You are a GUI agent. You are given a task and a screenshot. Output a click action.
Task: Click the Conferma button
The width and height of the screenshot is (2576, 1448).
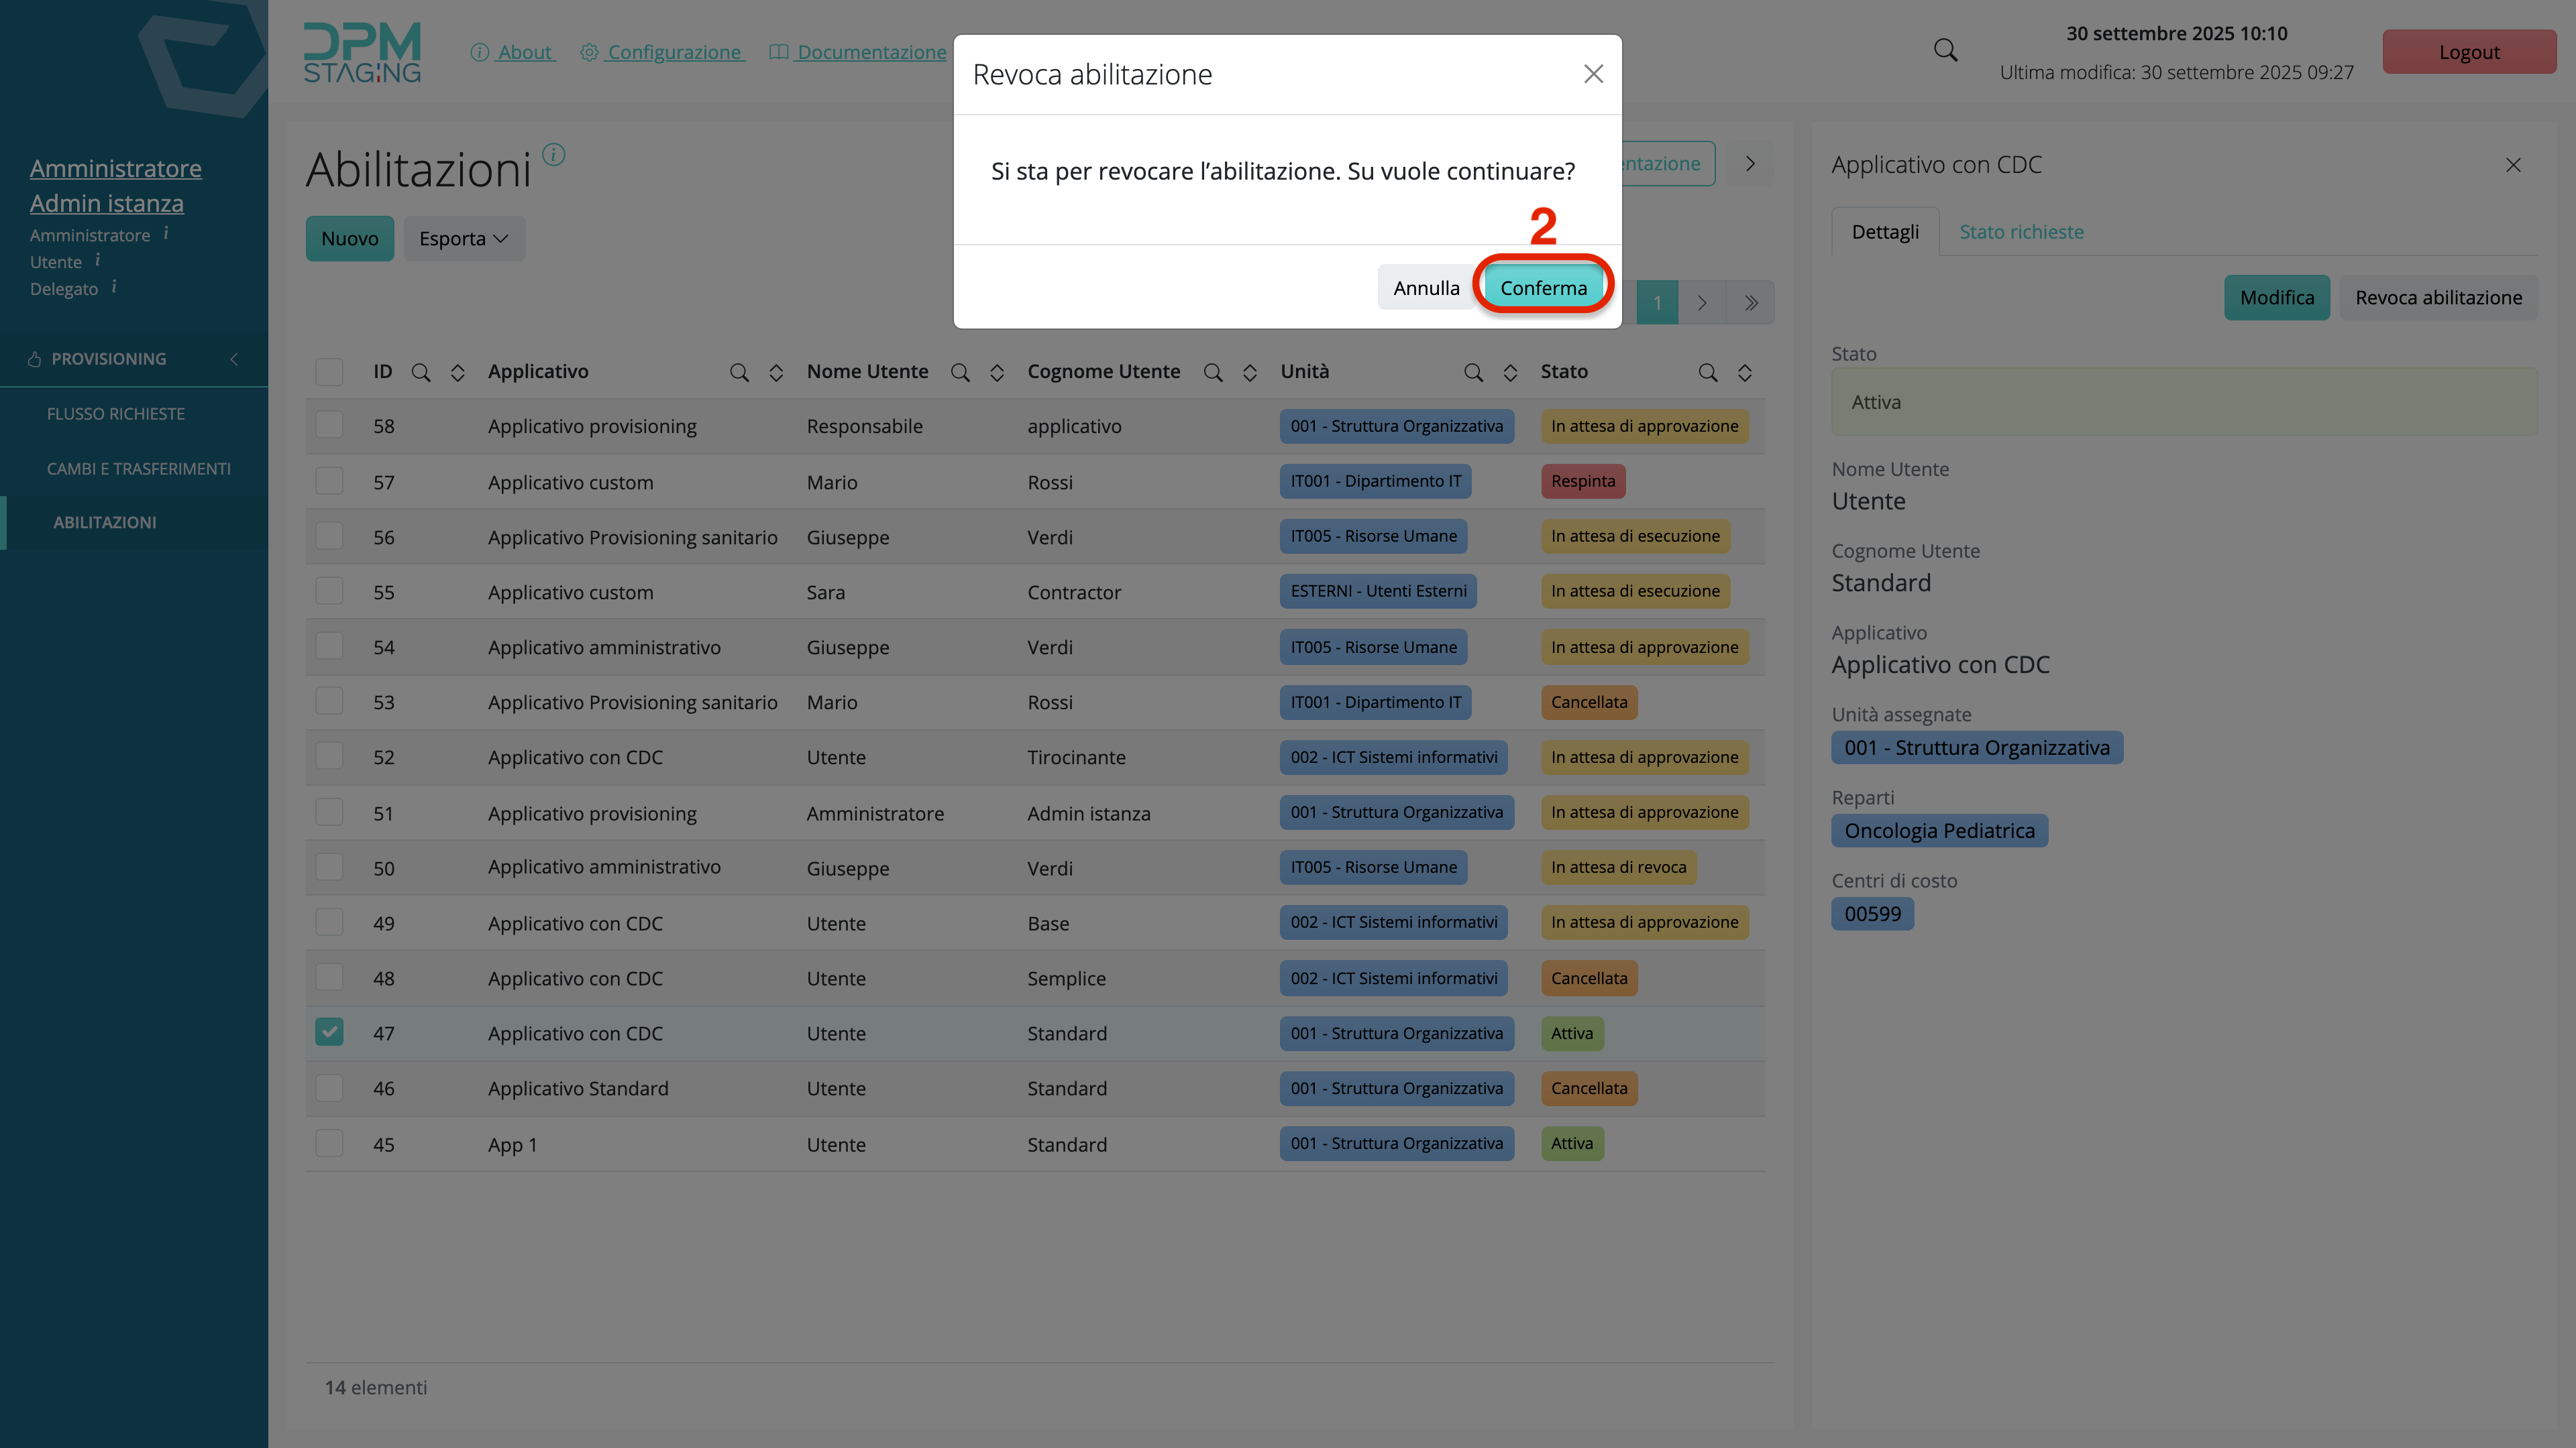tap(1543, 288)
